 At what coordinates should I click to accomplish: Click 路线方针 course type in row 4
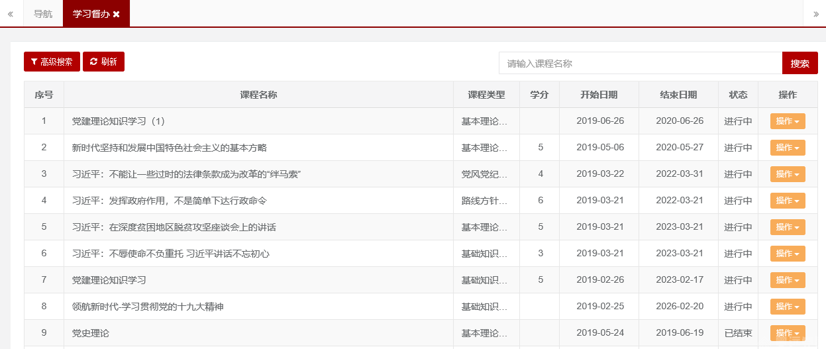485,201
